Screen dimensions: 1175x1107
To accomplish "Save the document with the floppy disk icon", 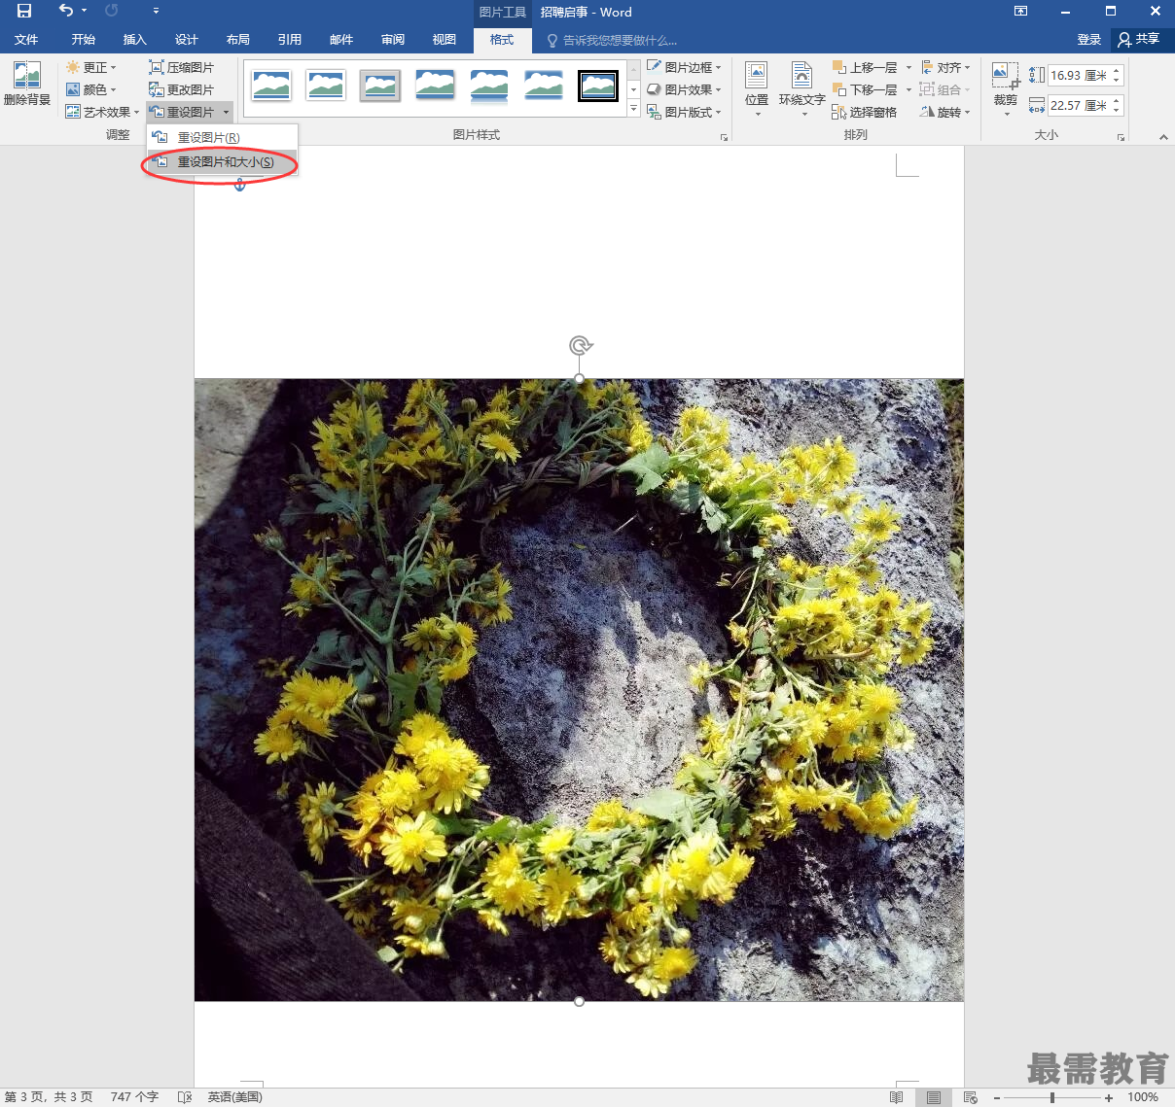I will pyautogui.click(x=24, y=12).
